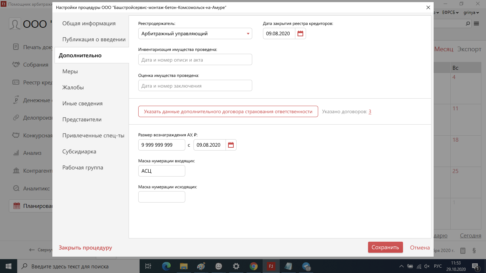Expand the ЕФРСБ dropdown menu
This screenshot has width=486, height=273.
point(450,12)
